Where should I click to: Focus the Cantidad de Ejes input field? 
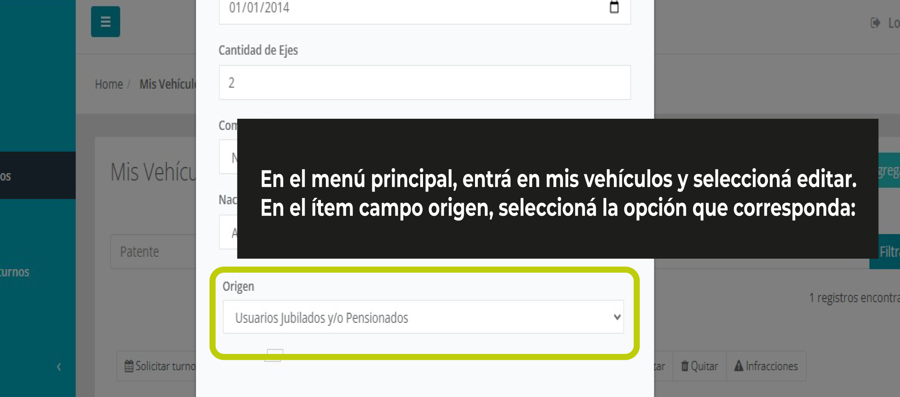pos(424,83)
